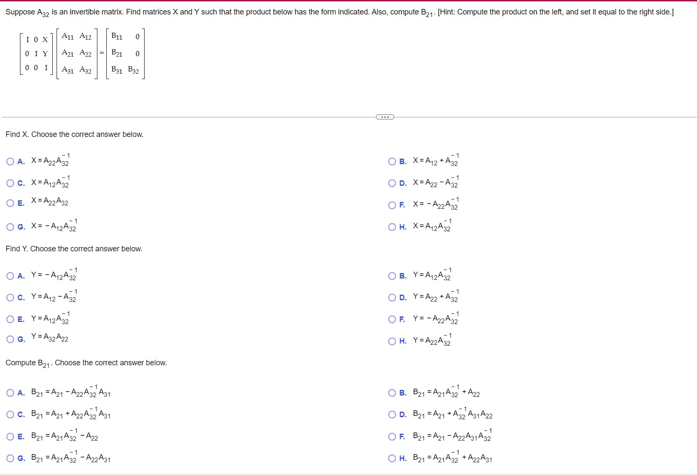Pick option E, X = A22A32
This screenshot has width=697, height=475.
(10, 203)
